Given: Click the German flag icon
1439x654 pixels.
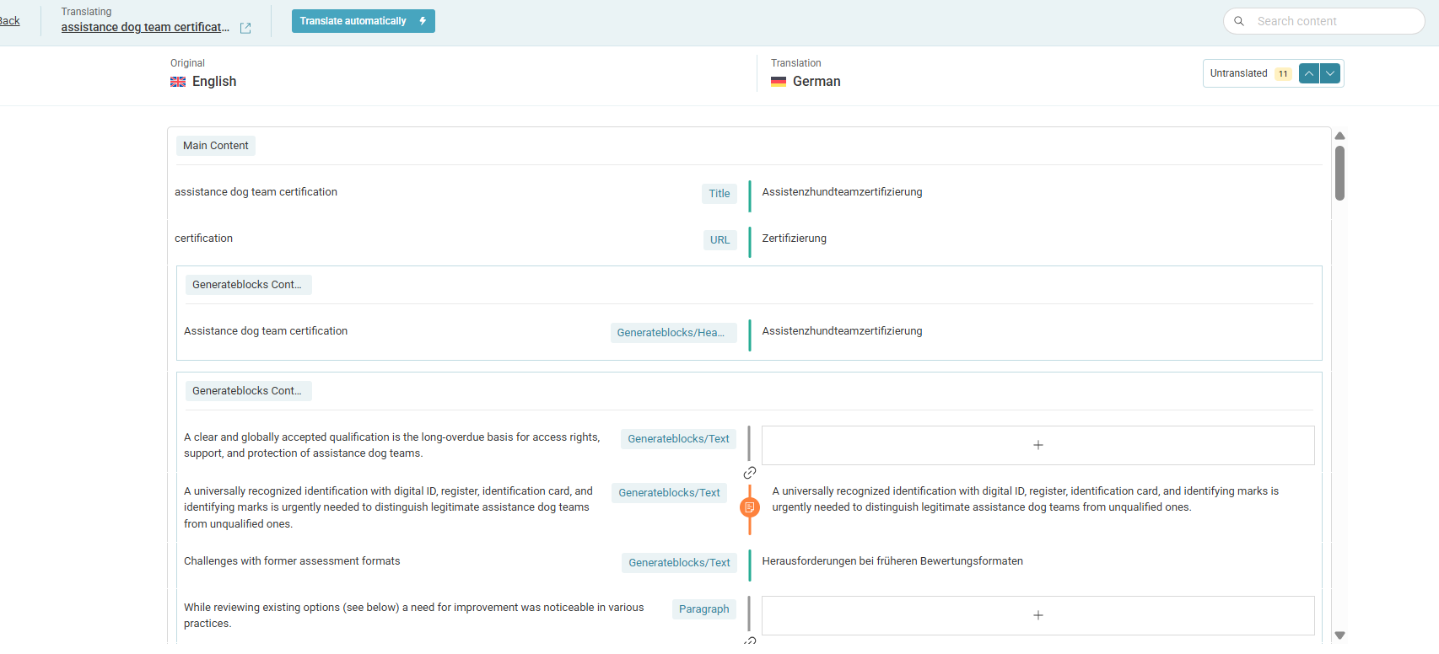Looking at the screenshot, I should (x=778, y=82).
